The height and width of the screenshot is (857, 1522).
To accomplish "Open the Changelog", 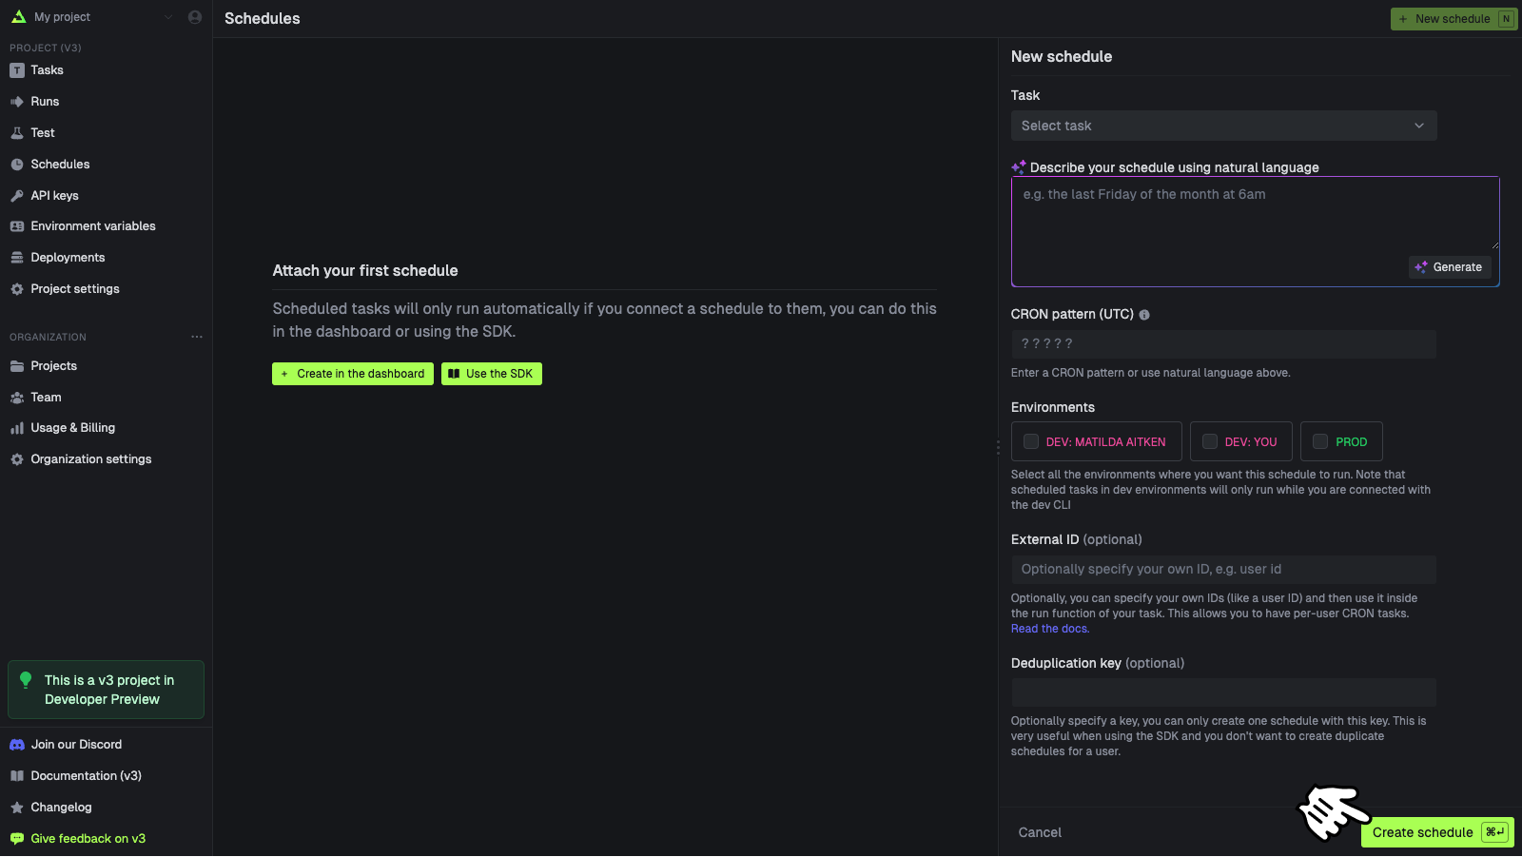I will (x=61, y=807).
